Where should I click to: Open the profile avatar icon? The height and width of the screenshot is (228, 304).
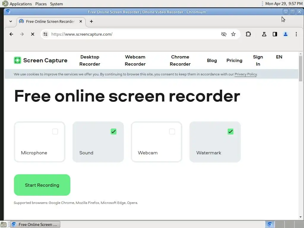[285, 34]
